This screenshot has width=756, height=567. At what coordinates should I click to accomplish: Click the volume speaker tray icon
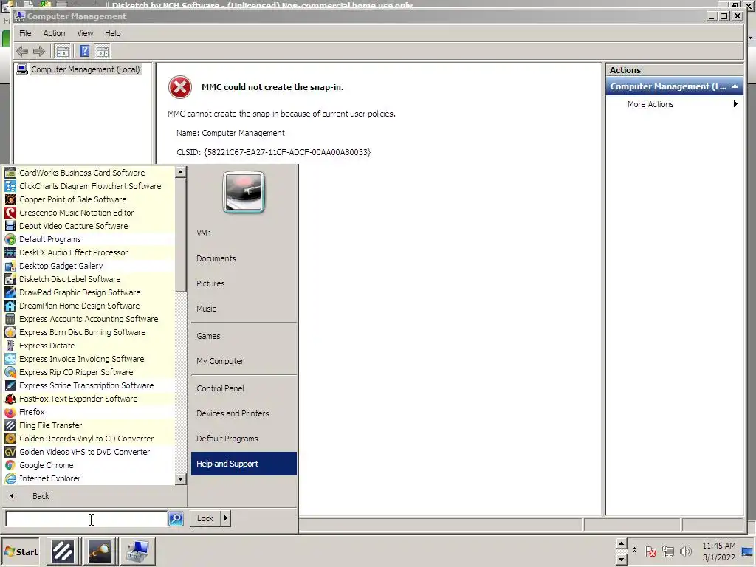tap(685, 551)
